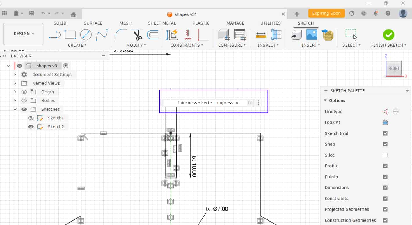Viewport: 412px width, 225px height.
Task: Open the Look At icon in Sketch Palette
Action: point(385,122)
